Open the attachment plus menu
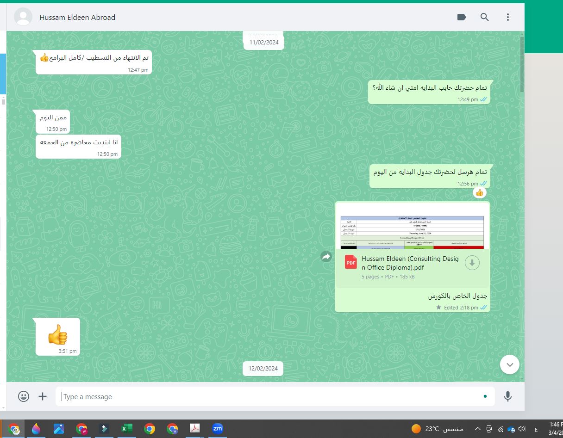563x438 pixels. pyautogui.click(x=43, y=396)
